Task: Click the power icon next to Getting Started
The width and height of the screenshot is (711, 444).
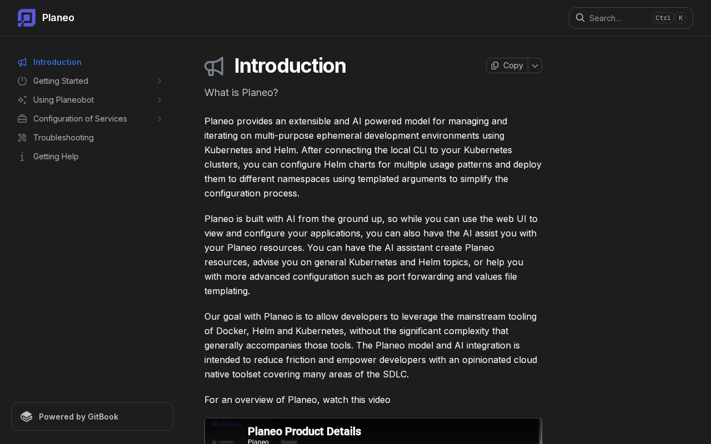Action: (22, 81)
